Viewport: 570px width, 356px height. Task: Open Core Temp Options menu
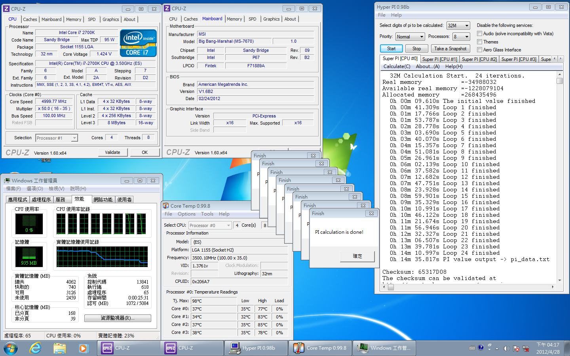point(186,214)
